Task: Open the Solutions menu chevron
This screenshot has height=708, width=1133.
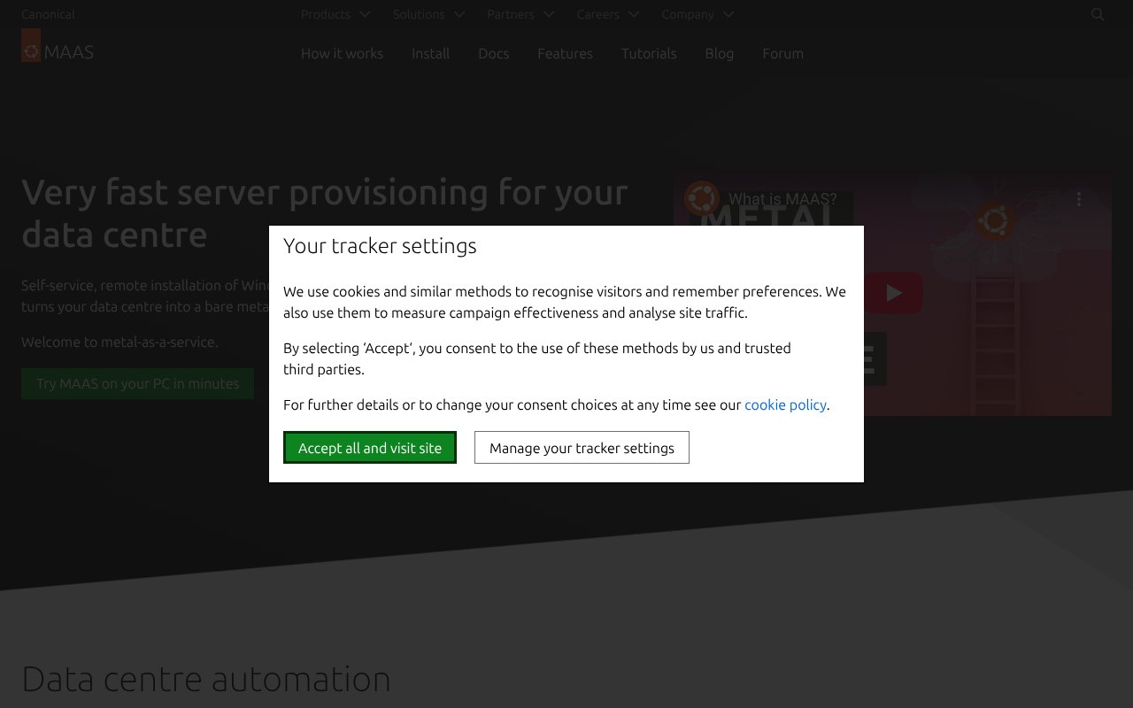Action: 459,14
